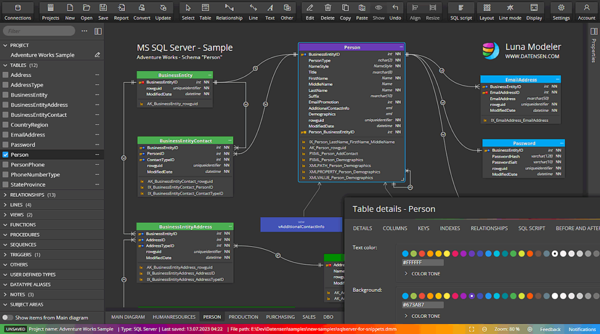The height and width of the screenshot is (334, 600).
Task: Check the AddressType table checkbox
Action: (5, 85)
